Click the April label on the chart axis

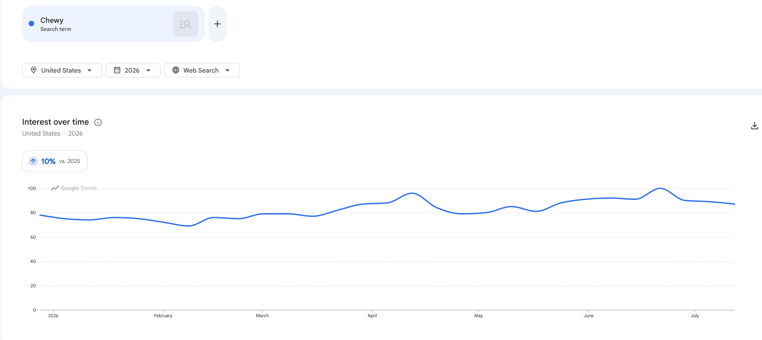[x=372, y=316]
